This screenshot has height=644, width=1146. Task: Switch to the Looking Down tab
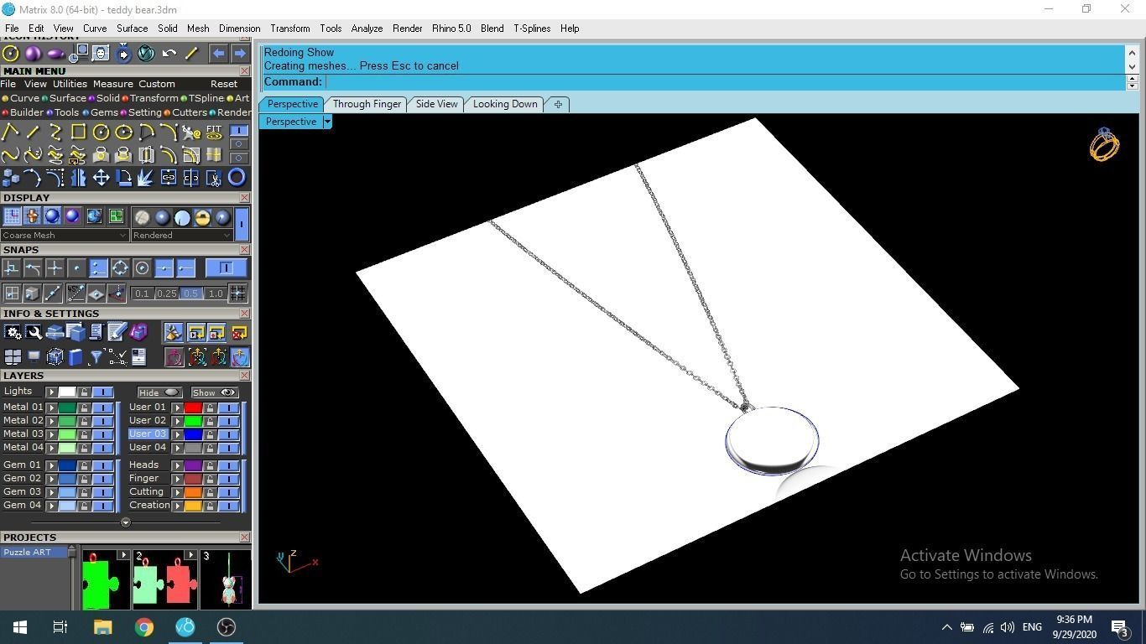point(505,104)
